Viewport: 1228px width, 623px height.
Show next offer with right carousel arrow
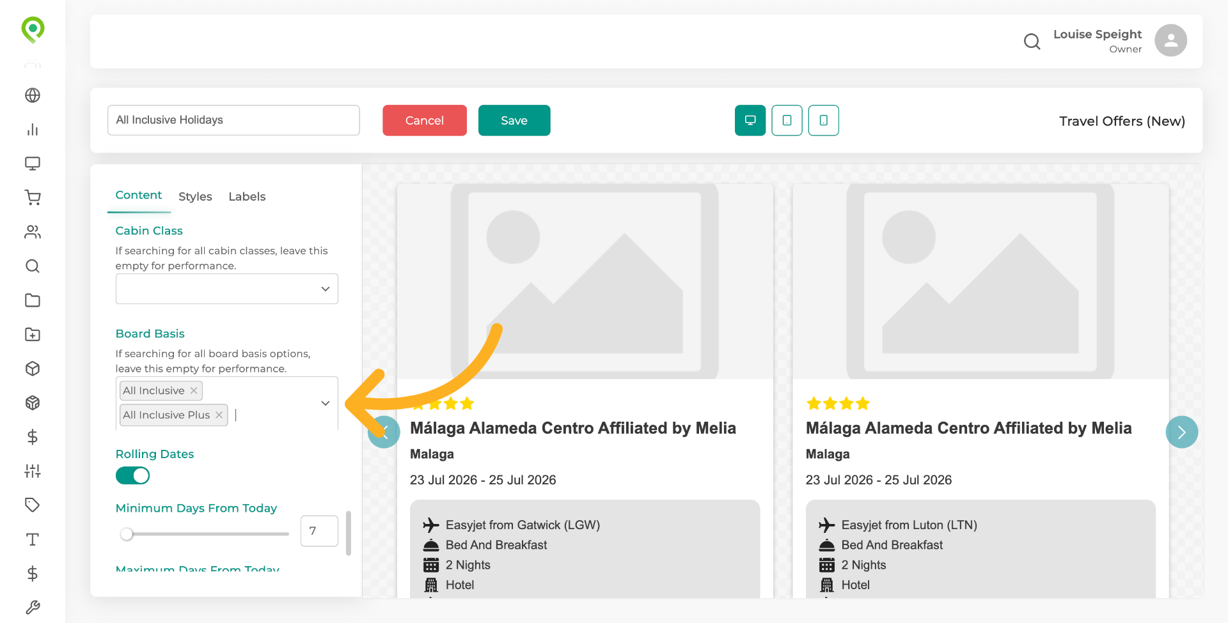coord(1181,432)
